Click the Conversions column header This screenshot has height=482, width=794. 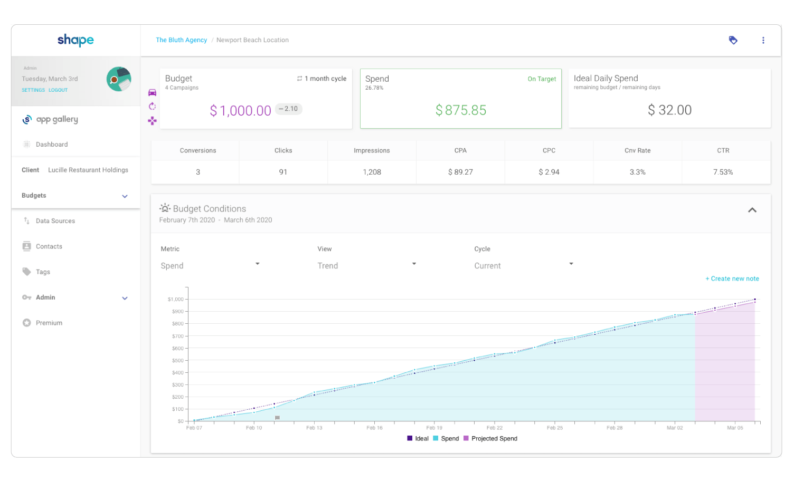[x=198, y=150]
